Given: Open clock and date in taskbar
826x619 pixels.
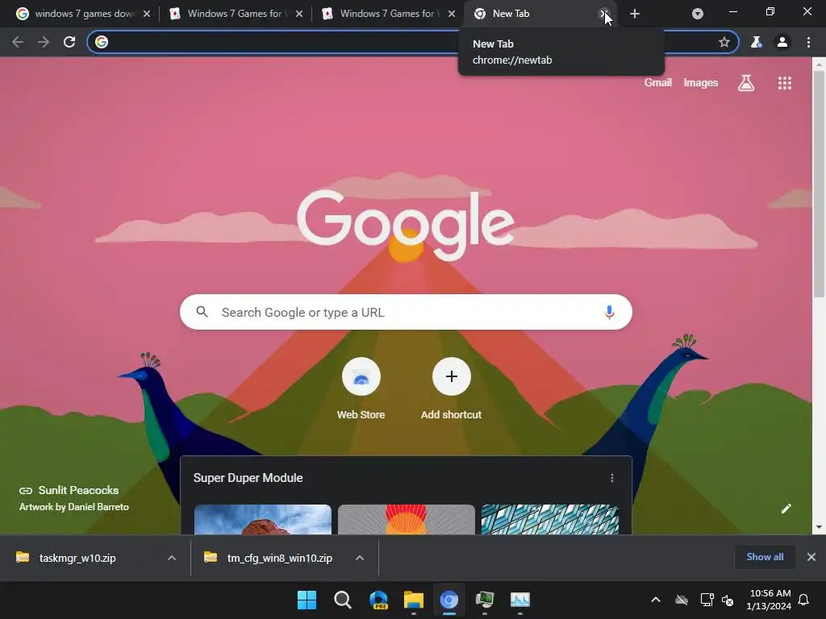Looking at the screenshot, I should click(770, 600).
